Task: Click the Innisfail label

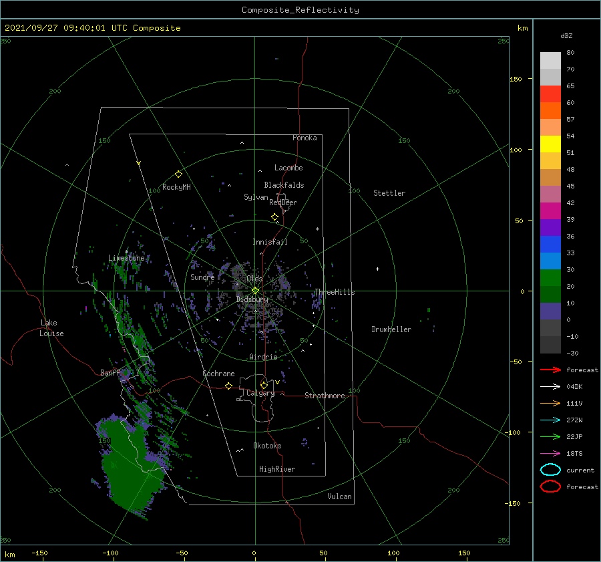Action: click(270, 242)
